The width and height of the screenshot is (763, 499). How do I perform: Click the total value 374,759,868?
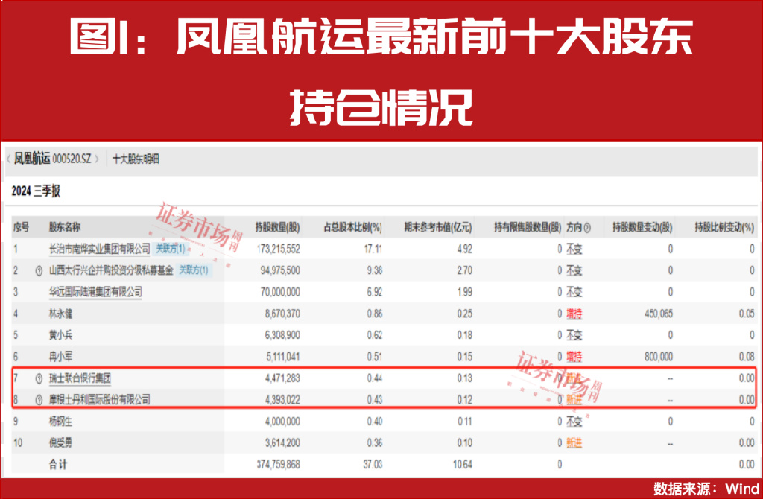[x=279, y=465]
